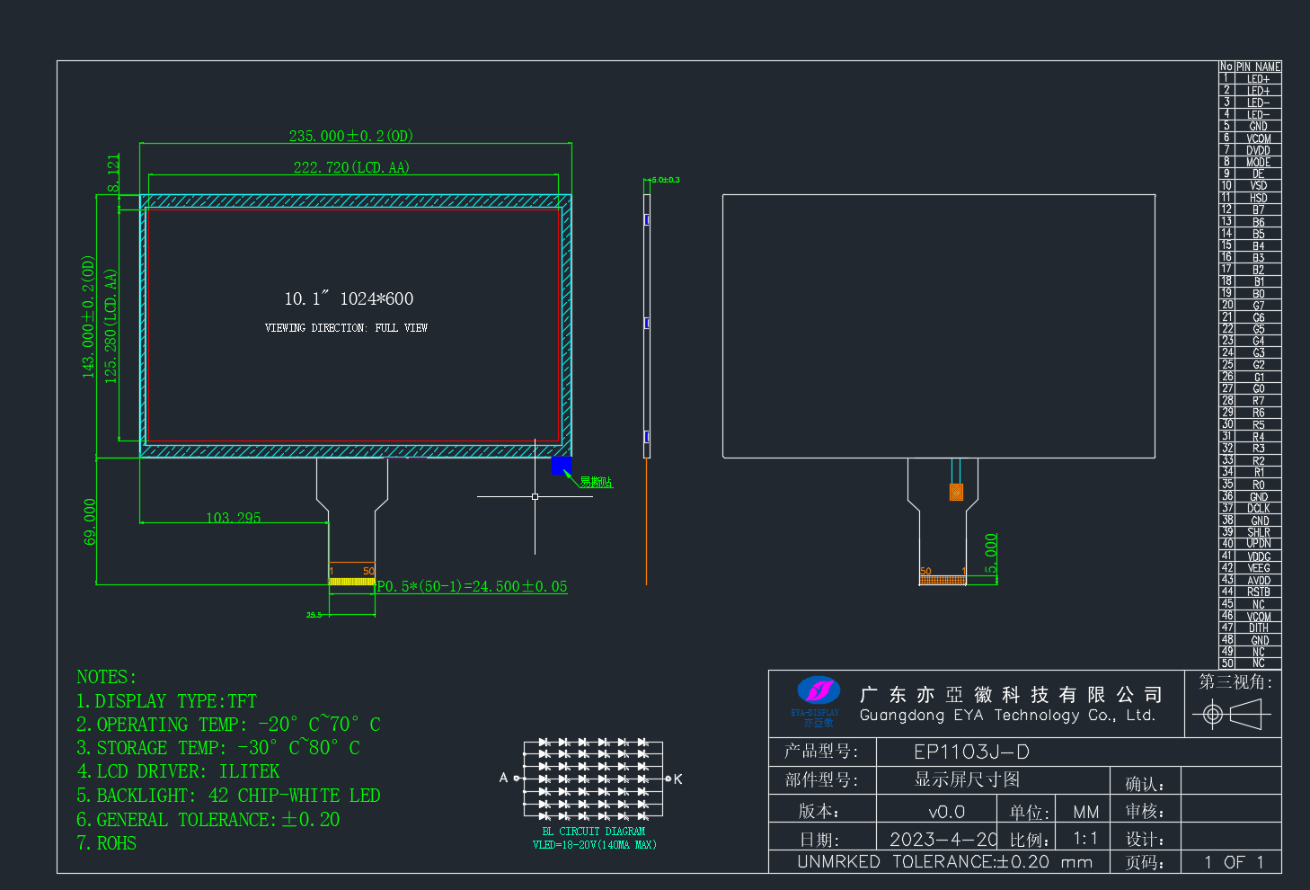Click note 1 DISPLAY TYPE:TFT

tap(166, 701)
